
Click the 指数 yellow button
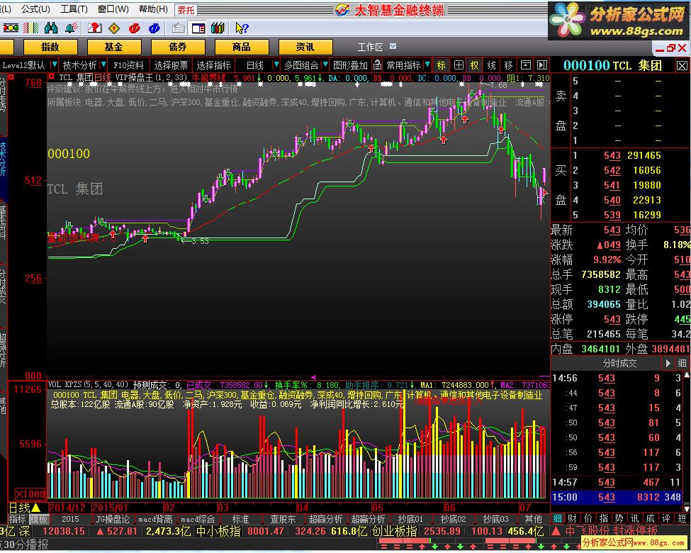pyautogui.click(x=50, y=47)
